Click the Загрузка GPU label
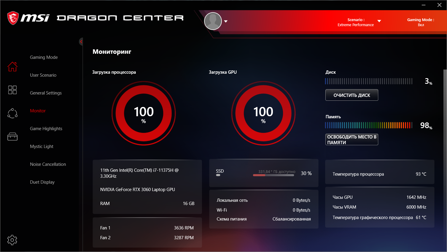This screenshot has width=447, height=252. click(x=223, y=72)
